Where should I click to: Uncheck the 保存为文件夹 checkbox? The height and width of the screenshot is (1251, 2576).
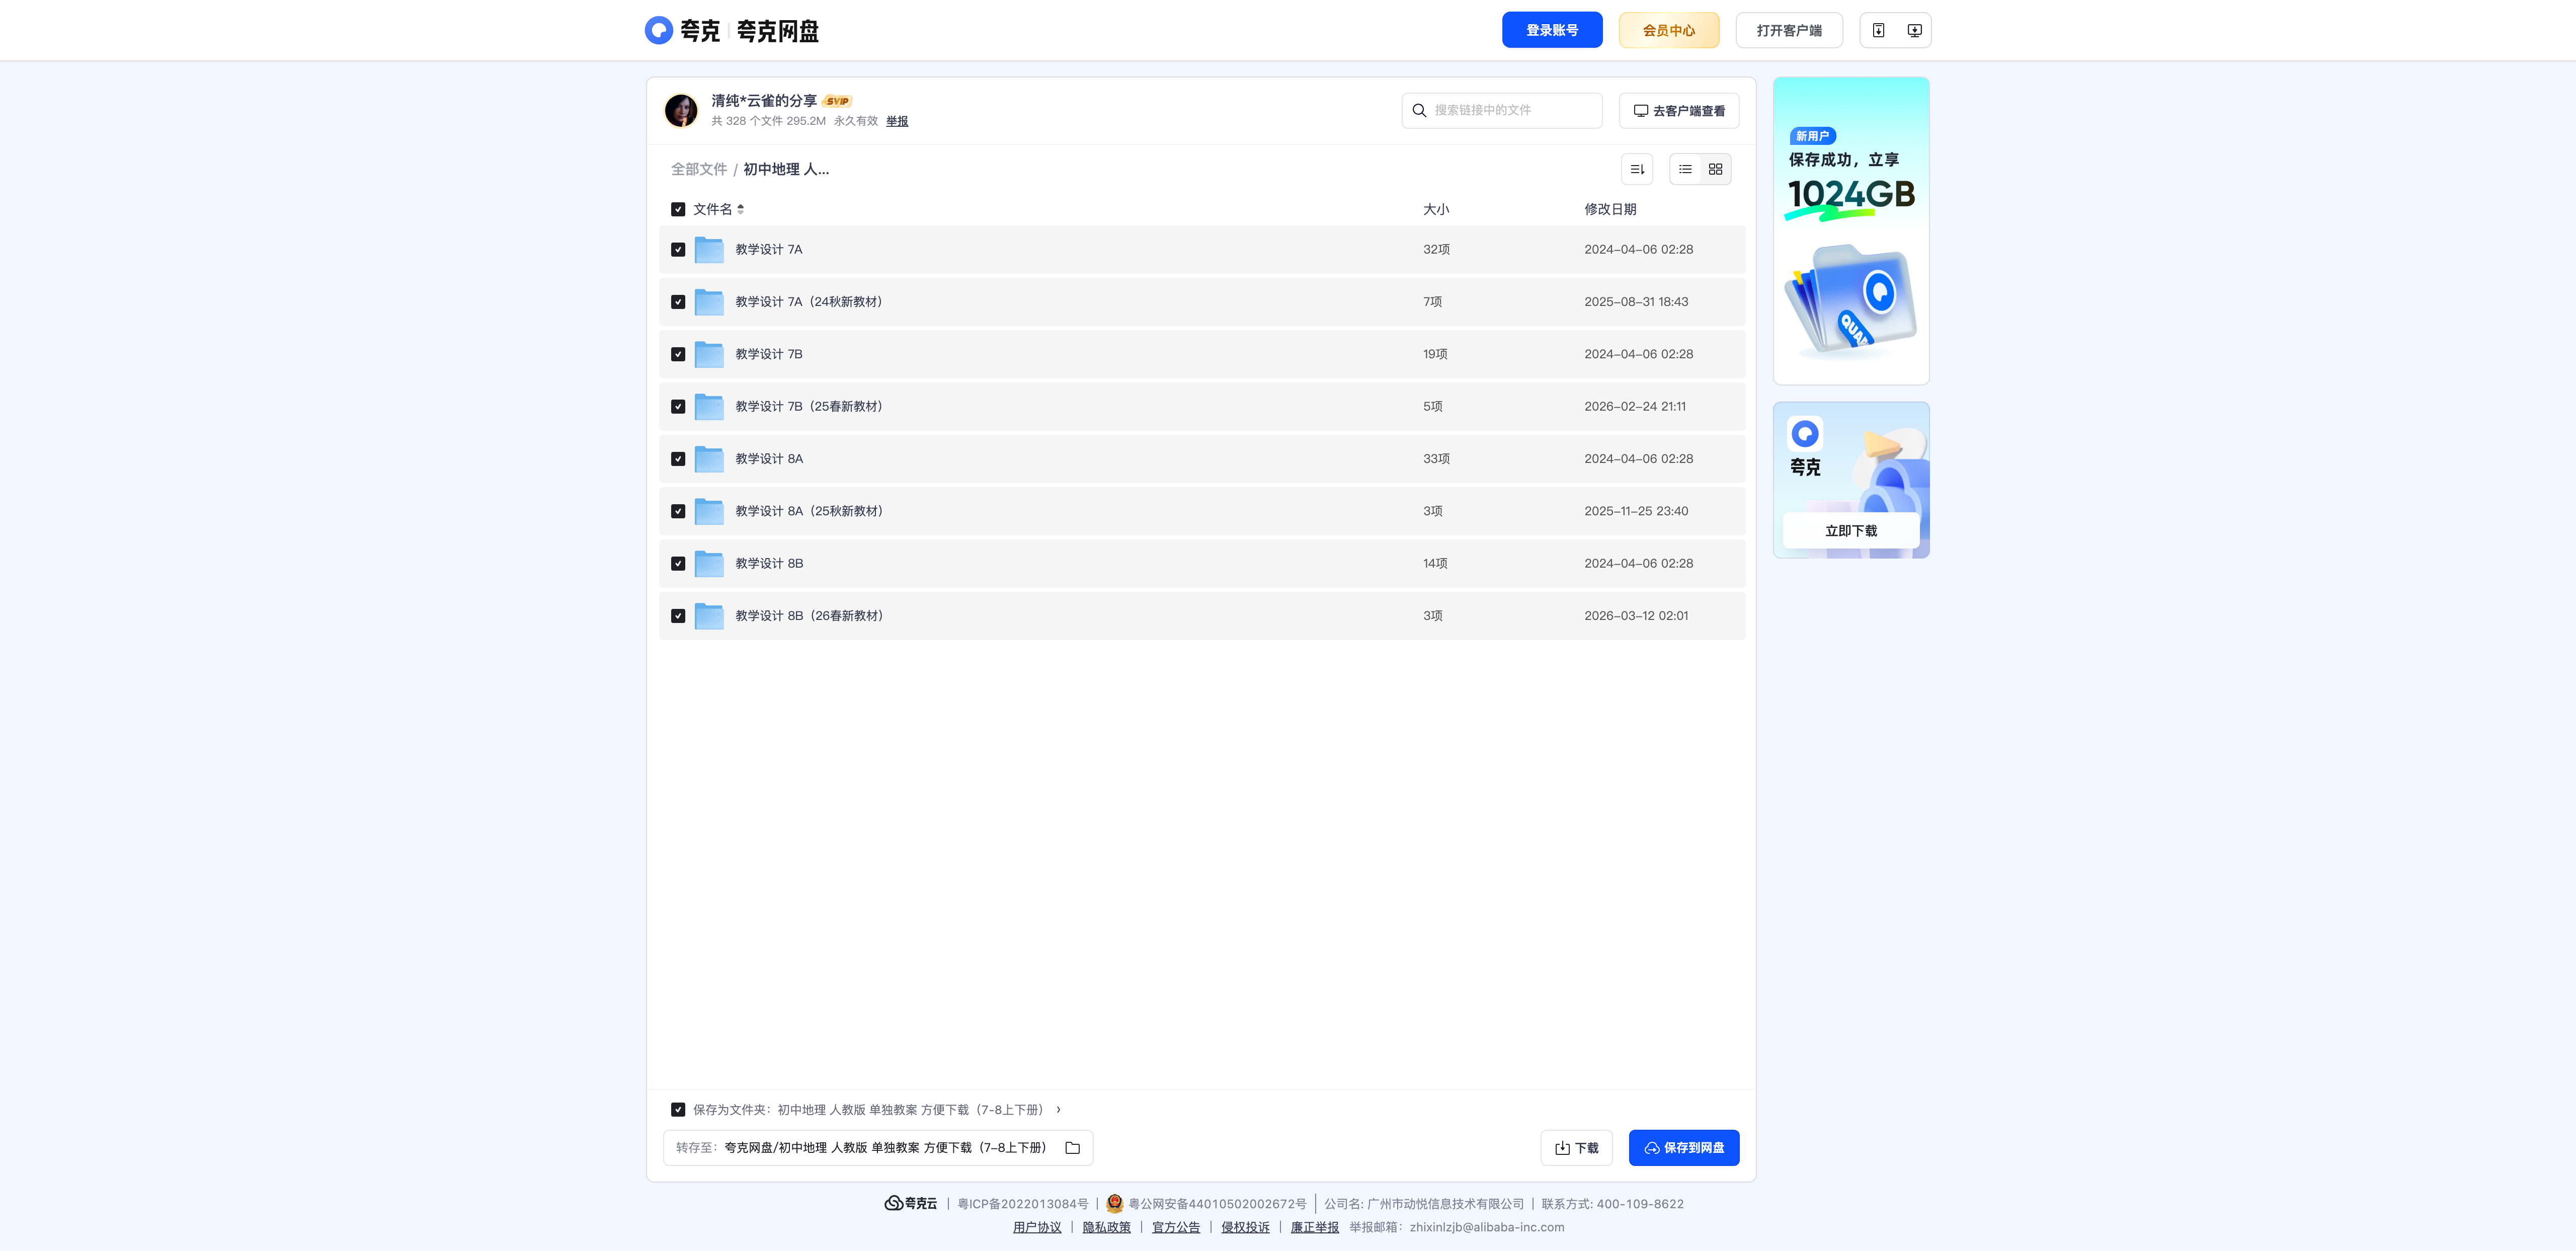pos(678,1110)
